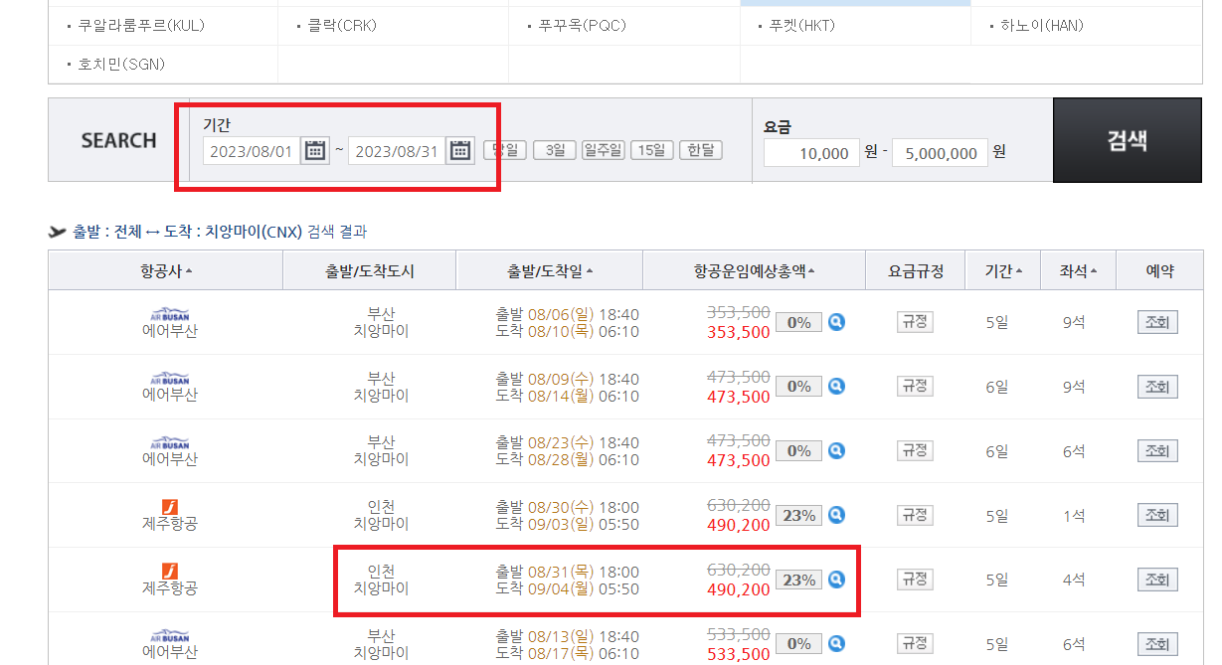Viewport: 1222px width, 665px height.
Task: Toggle sorting on the 항공운임예상총액 column
Action: tap(752, 269)
